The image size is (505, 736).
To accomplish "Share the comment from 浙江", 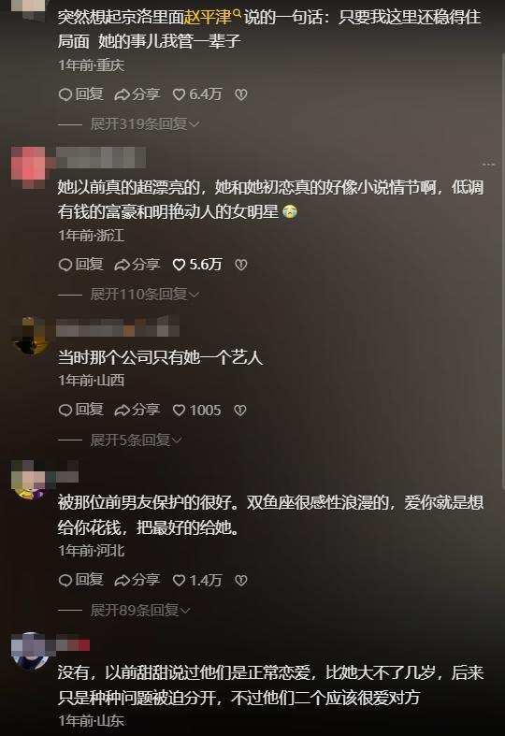I will (137, 265).
